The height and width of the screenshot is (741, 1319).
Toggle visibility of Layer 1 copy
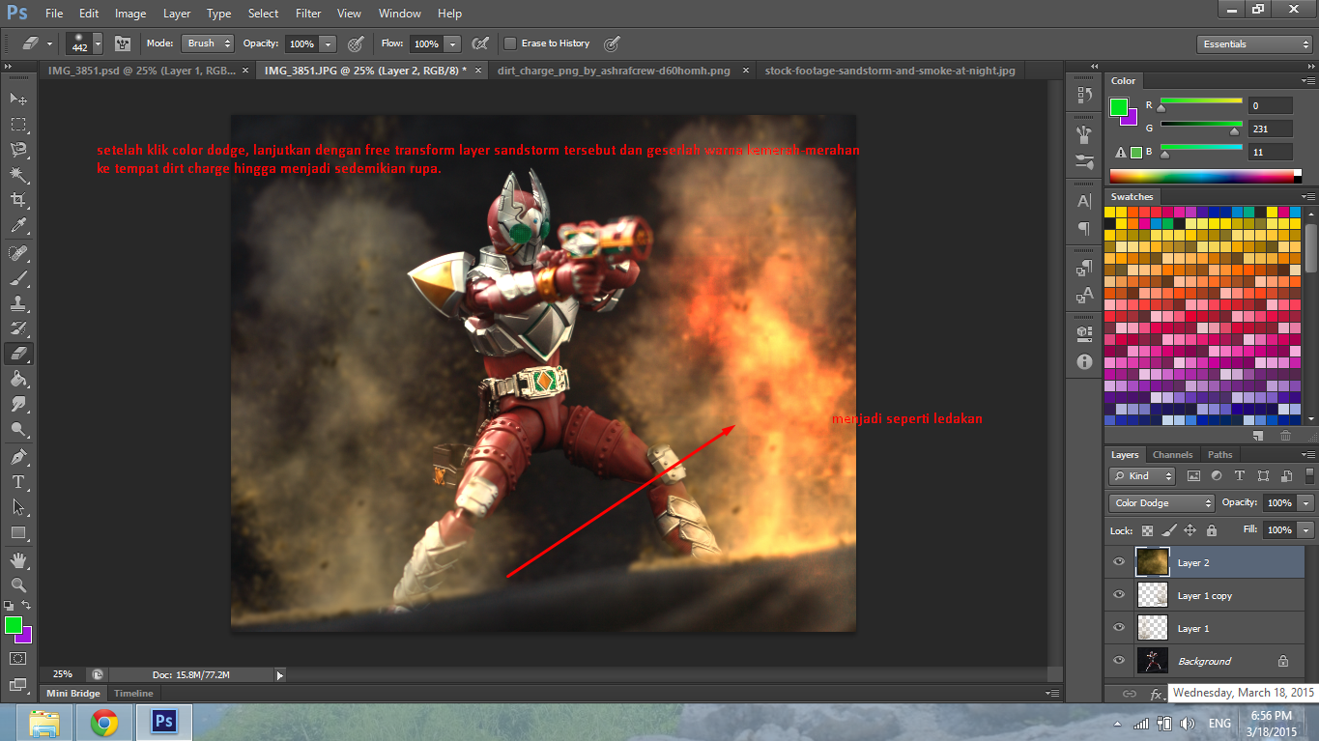point(1118,595)
